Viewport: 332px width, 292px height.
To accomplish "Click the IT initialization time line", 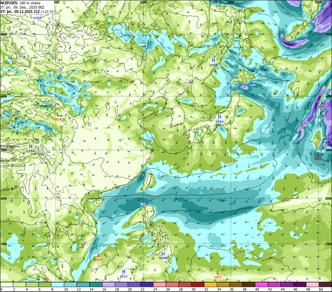I will (22, 7).
